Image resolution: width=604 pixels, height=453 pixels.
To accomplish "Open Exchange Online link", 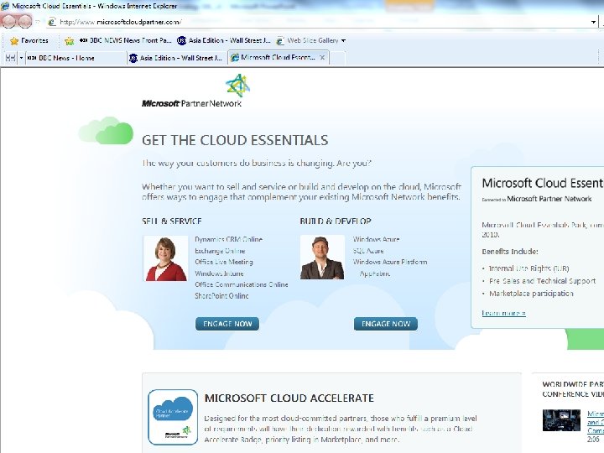I will coord(220,251).
